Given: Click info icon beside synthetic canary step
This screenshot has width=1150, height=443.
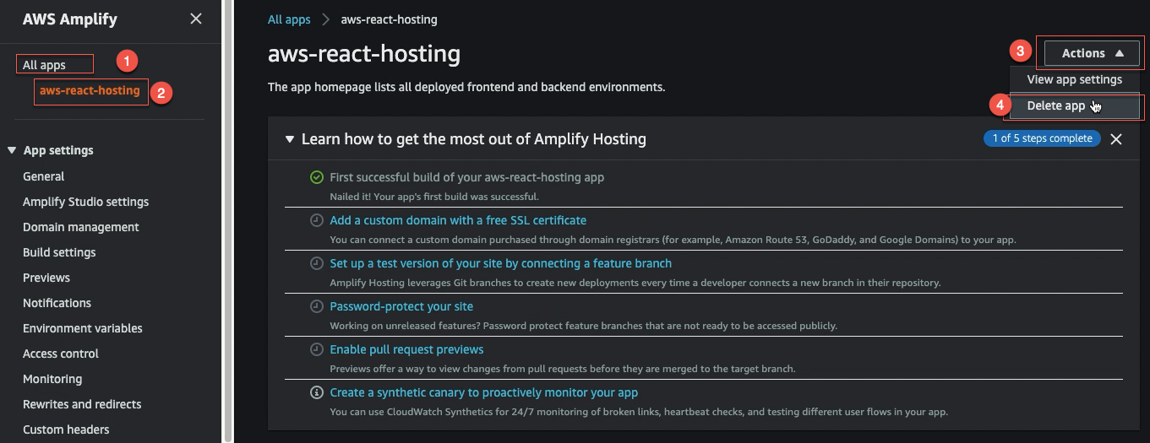Looking at the screenshot, I should pyautogui.click(x=317, y=392).
